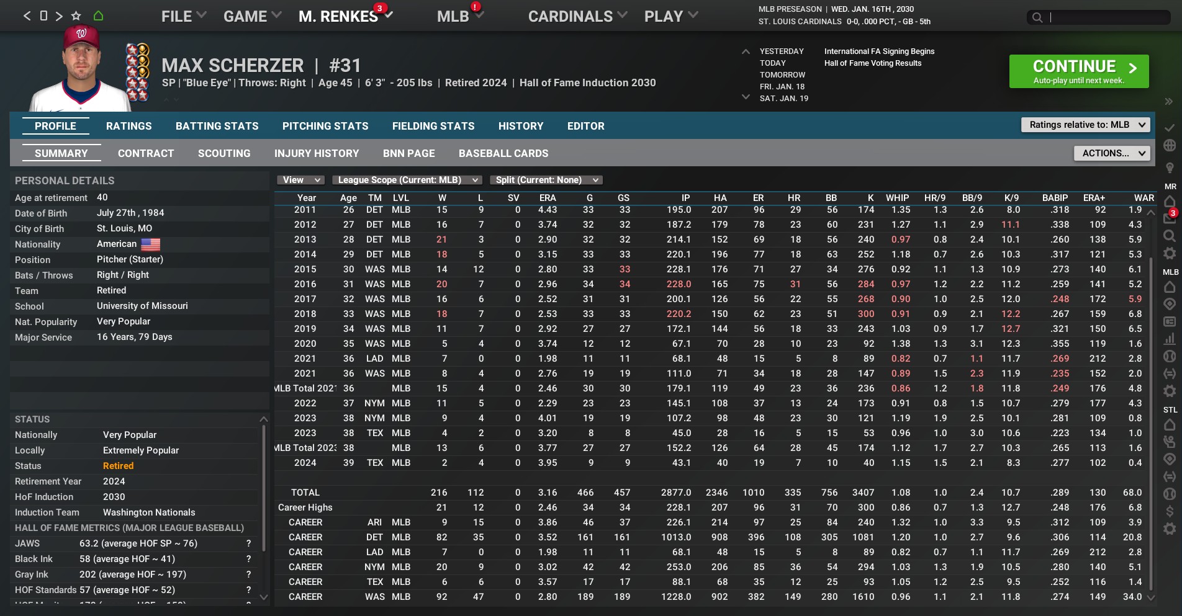
Task: Bookmark this page with the star icon
Action: coord(76,16)
